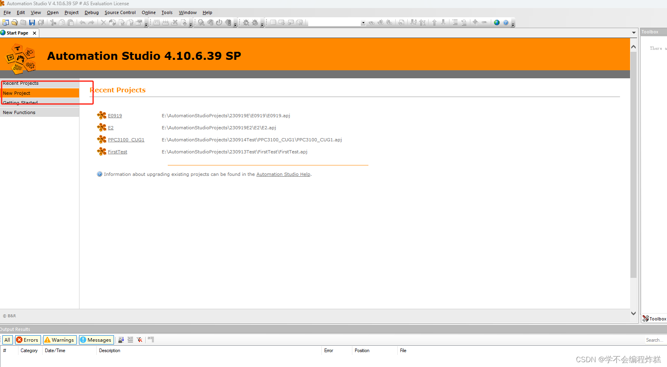667x367 pixels.
Task: Expand the first toolbar overflow options arrow
Action: click(146, 24)
